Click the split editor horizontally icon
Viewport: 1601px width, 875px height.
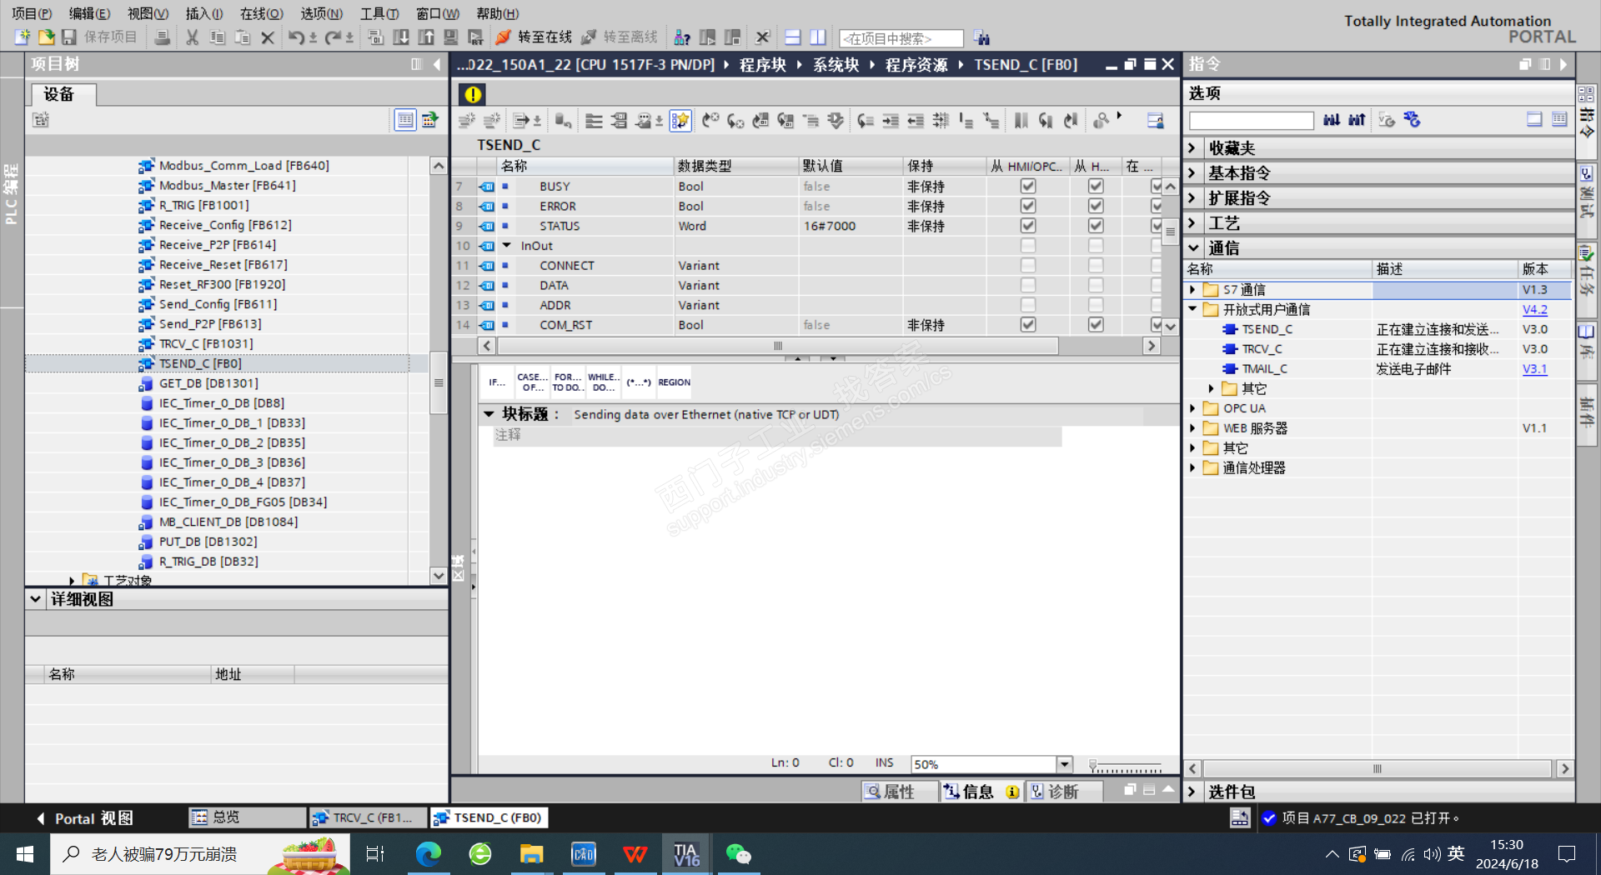point(793,37)
